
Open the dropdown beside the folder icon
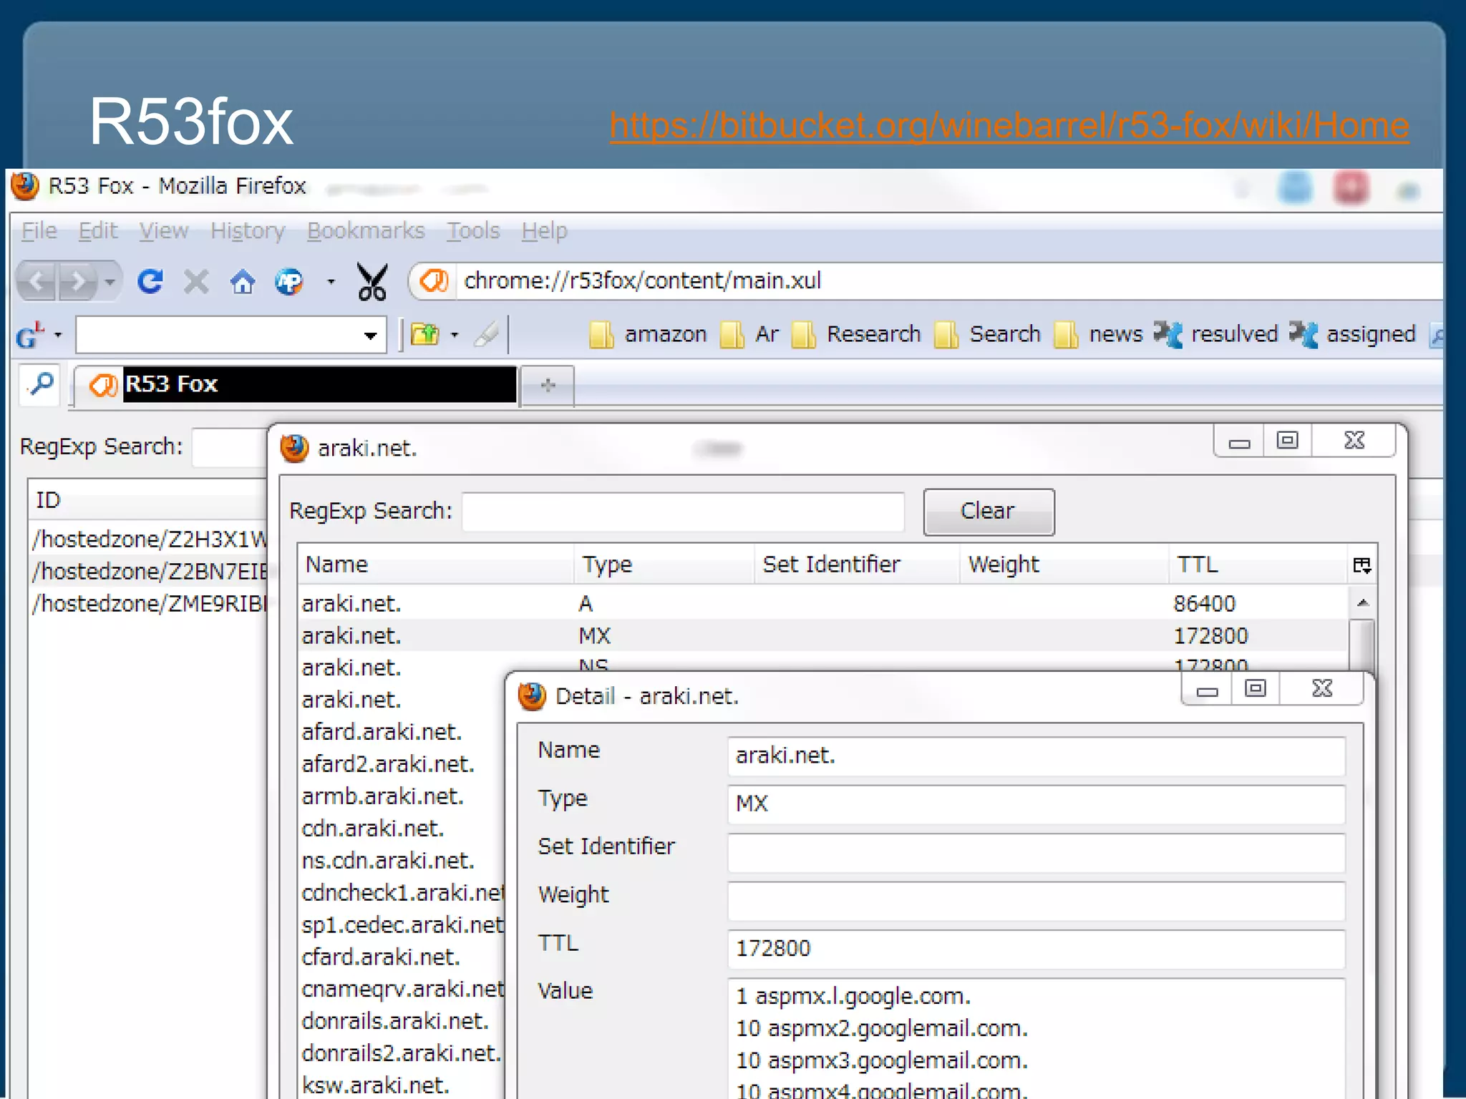click(454, 334)
